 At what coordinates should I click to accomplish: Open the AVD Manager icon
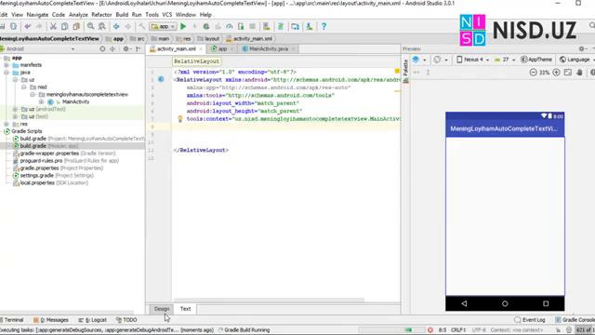pos(267,26)
